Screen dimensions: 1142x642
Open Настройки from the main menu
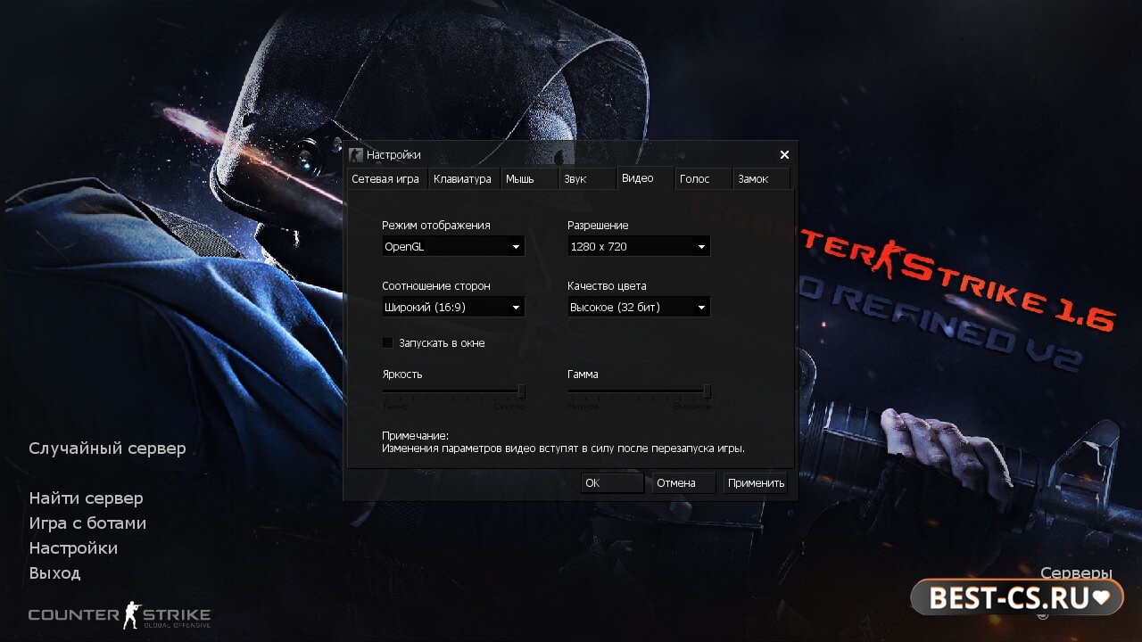pos(73,547)
